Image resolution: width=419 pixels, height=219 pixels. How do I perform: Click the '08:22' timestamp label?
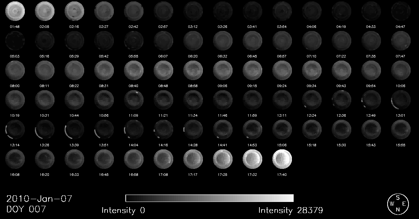click(x=74, y=86)
